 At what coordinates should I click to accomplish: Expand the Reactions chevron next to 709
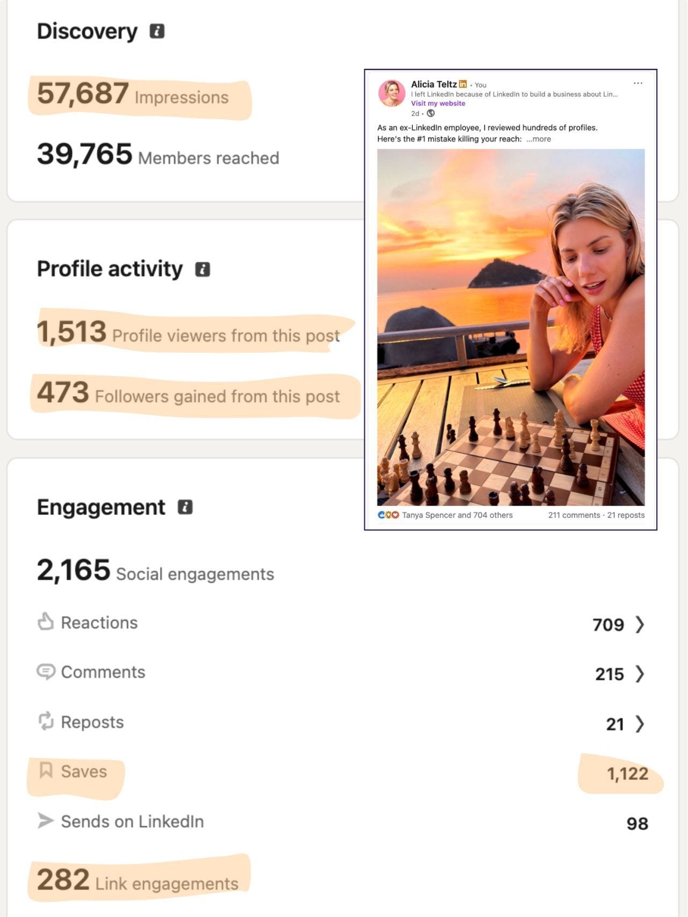point(640,625)
